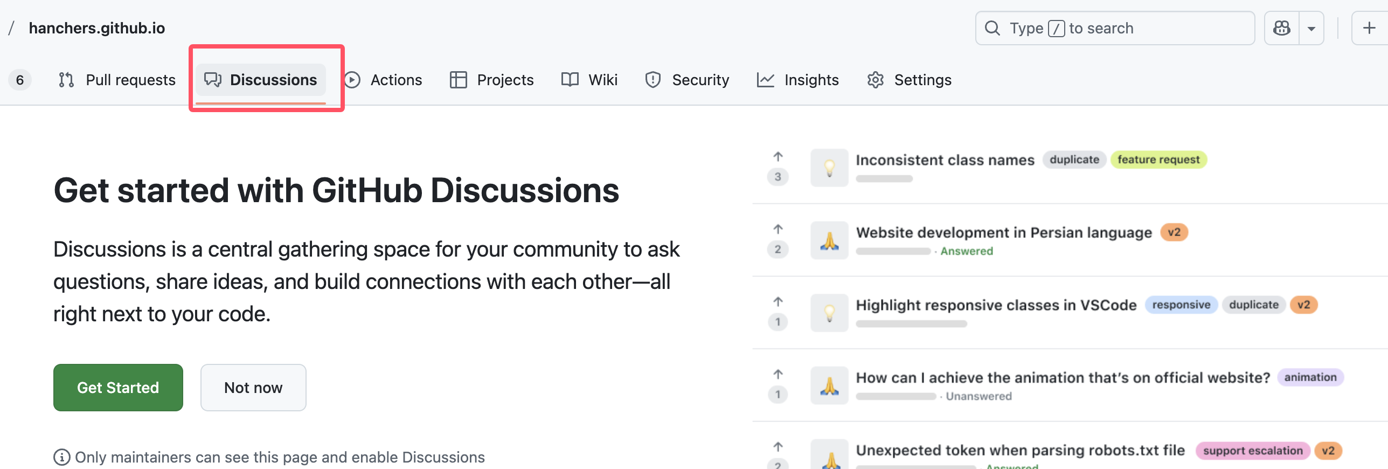View the Insights tab

click(x=798, y=80)
